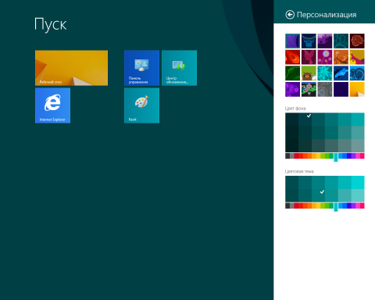Open the Центр обновления tile
375x300 pixels.
[x=179, y=68]
